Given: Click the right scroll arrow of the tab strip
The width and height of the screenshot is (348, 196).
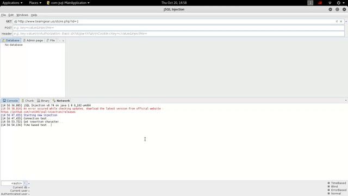Looking at the screenshot, I should tap(63, 41).
